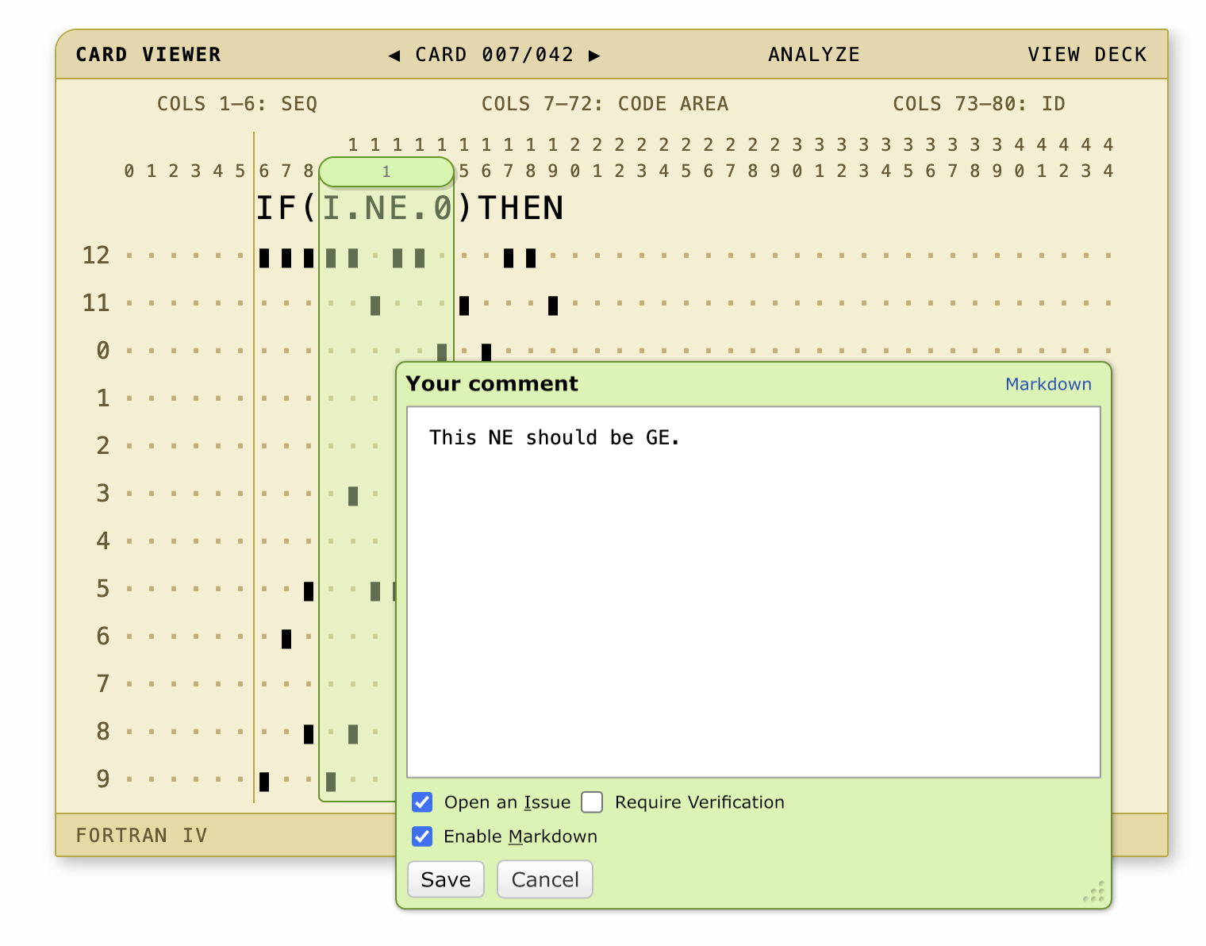Disable Enable Markdown
This screenshot has width=1206, height=946.
(x=421, y=836)
